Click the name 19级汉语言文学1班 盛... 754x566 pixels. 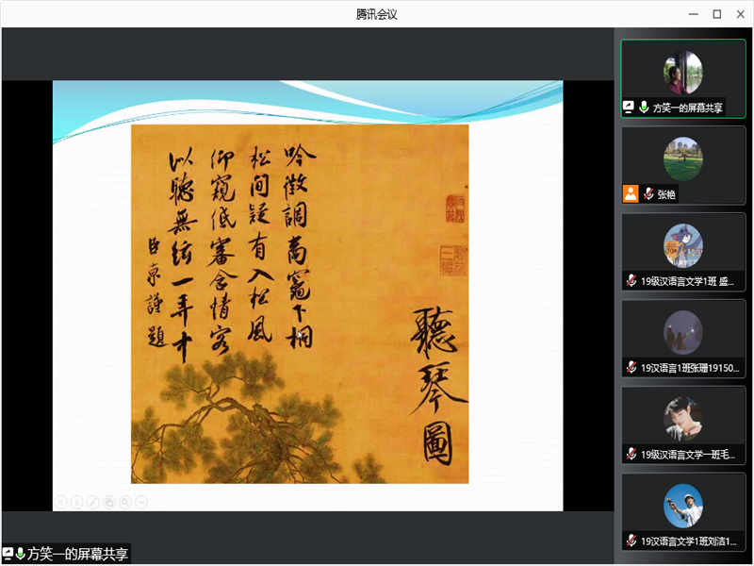pos(687,281)
